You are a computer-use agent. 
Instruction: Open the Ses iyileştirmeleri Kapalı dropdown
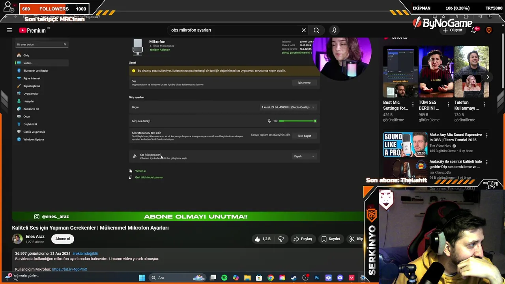(x=304, y=156)
